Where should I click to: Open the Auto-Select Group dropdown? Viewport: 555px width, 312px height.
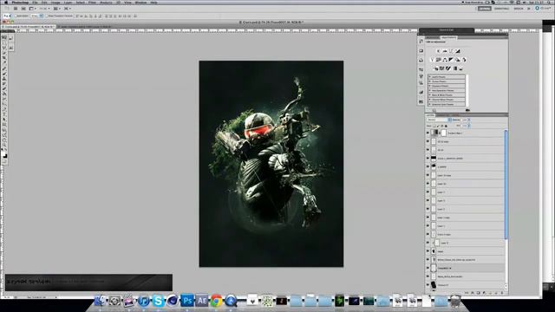tap(36, 16)
